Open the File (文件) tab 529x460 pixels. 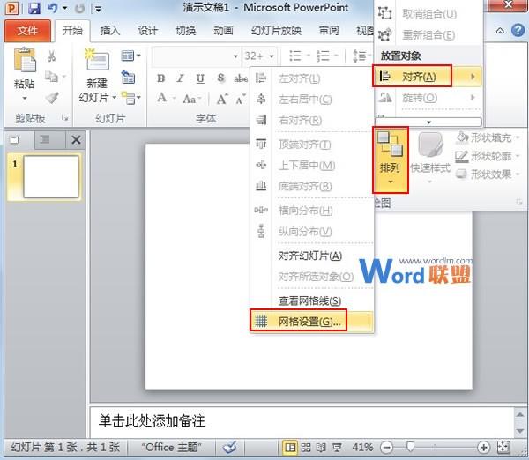click(x=27, y=31)
